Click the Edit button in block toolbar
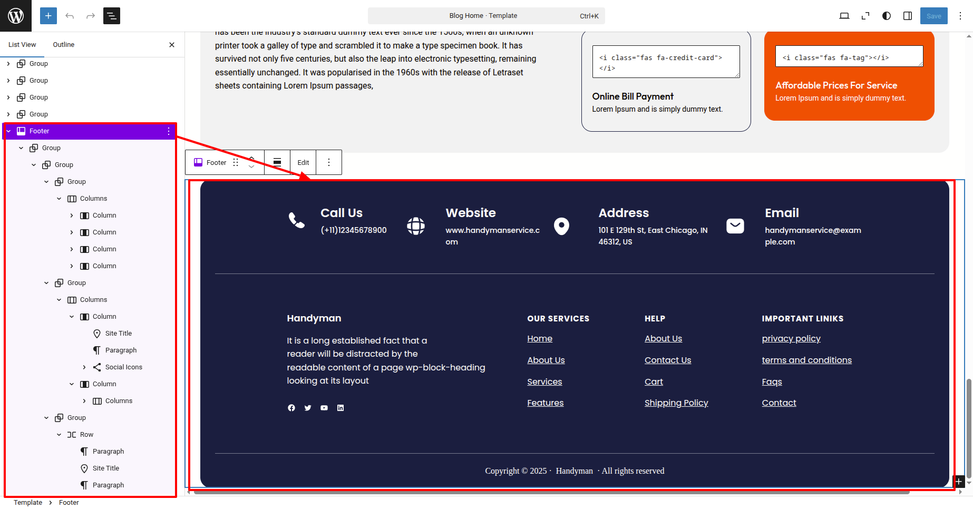 pos(303,162)
